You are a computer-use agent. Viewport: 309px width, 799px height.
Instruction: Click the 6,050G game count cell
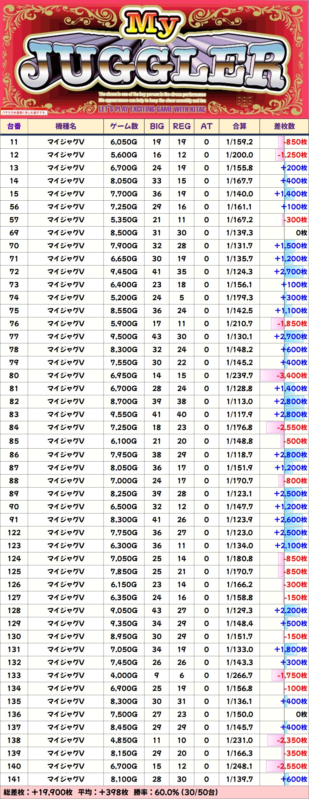(x=124, y=142)
